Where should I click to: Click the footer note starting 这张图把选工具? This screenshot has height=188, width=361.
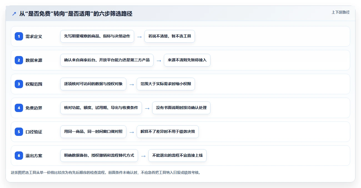106,172
